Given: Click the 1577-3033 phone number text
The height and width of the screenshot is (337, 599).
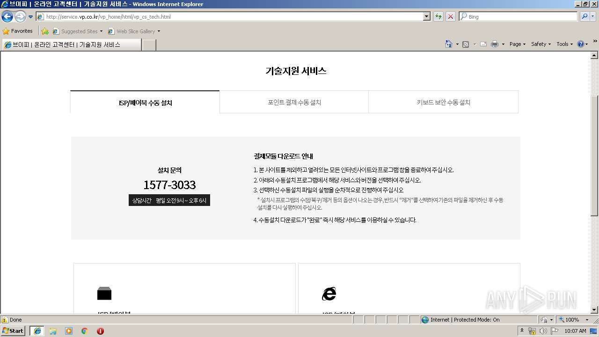Looking at the screenshot, I should click(x=169, y=185).
